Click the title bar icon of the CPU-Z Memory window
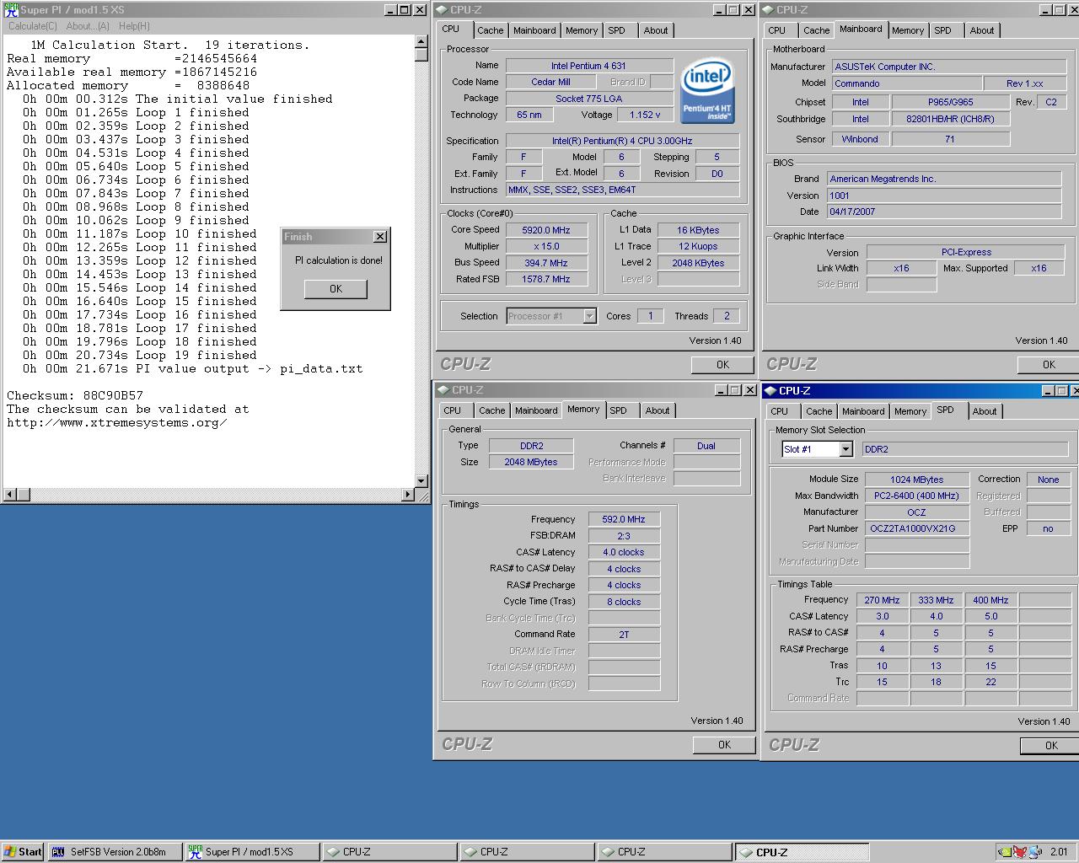This screenshot has height=863, width=1079. tap(443, 390)
